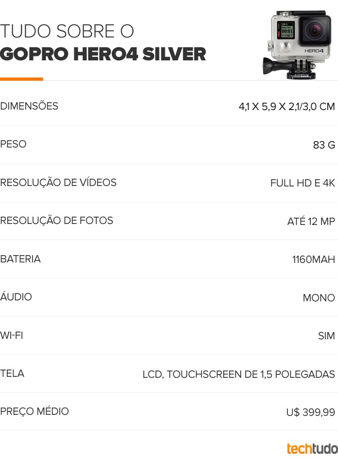338x464 pixels.
Task: Click the orange underline accent bar
Action: [21, 79]
